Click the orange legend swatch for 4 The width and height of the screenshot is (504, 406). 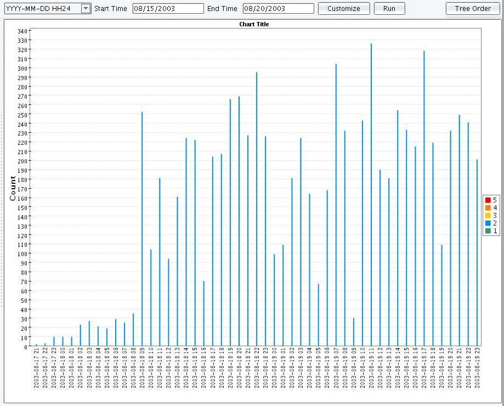pos(488,208)
